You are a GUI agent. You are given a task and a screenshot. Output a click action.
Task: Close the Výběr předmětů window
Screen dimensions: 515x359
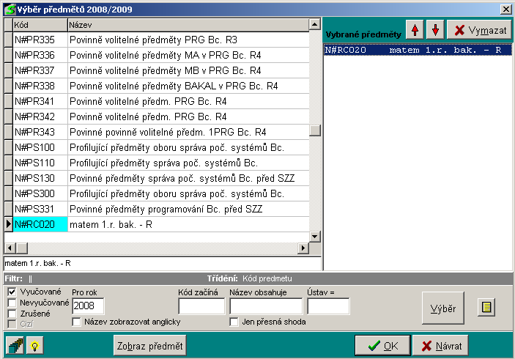click(505, 10)
